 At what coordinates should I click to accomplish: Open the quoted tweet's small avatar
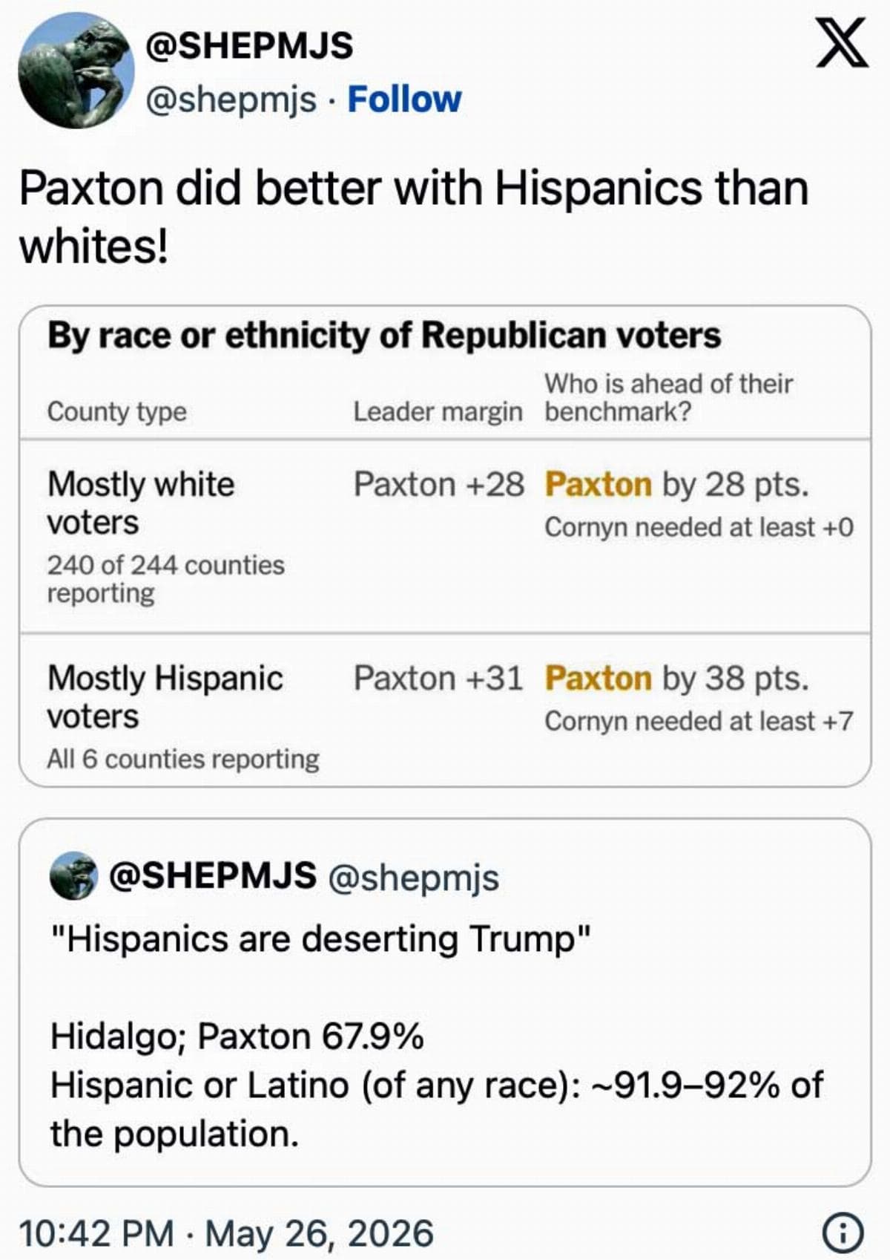(x=73, y=876)
